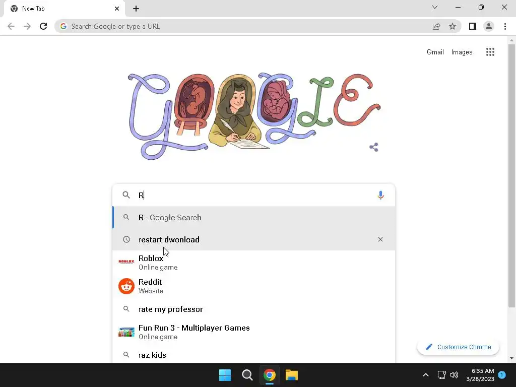The height and width of the screenshot is (387, 516).
Task: Open Gmail link
Action: point(435,52)
